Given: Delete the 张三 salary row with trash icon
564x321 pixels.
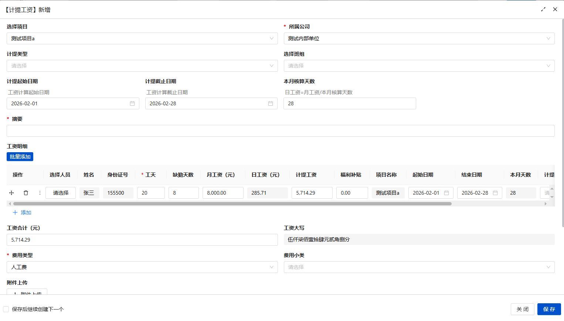Looking at the screenshot, I should 26,193.
